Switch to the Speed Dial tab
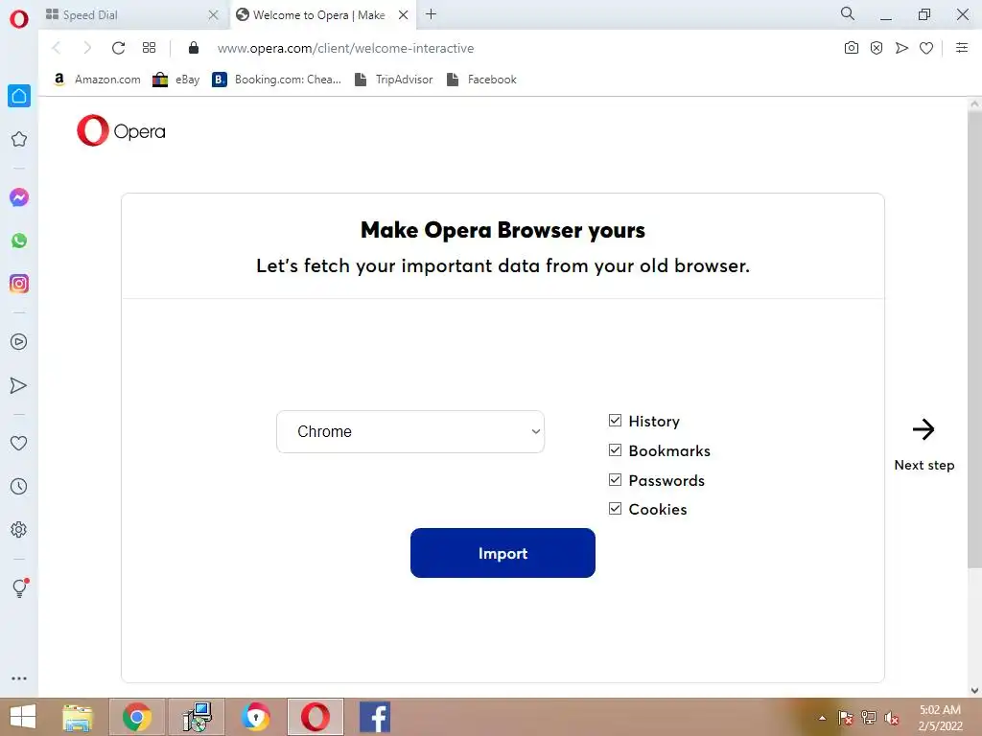Screen dimensions: 982x736 coord(131,15)
